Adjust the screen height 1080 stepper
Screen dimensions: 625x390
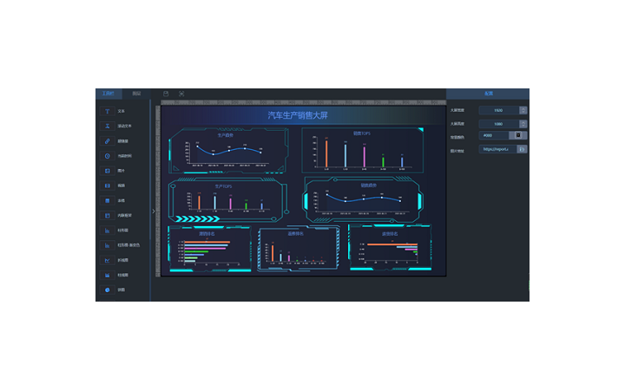pyautogui.click(x=523, y=123)
